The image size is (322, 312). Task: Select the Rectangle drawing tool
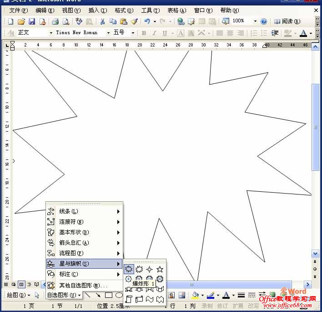click(x=109, y=295)
